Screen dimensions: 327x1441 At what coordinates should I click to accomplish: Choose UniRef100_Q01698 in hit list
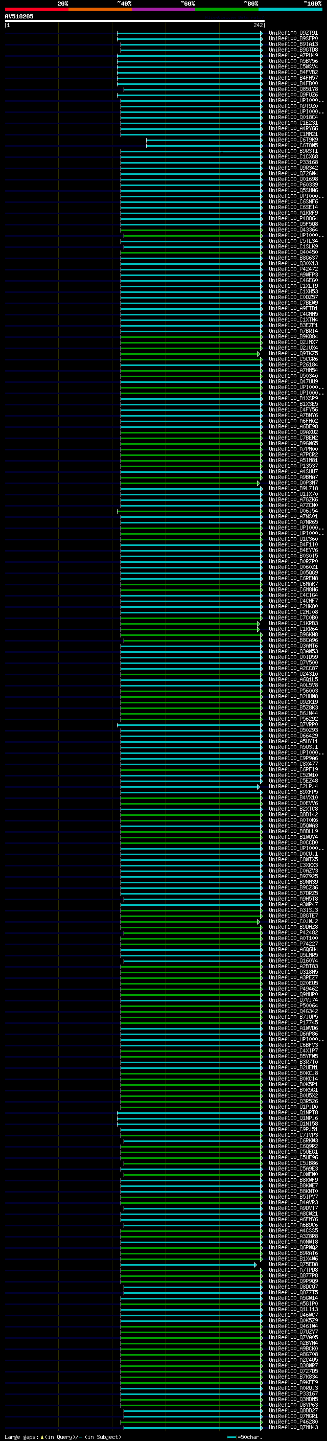(293, 179)
